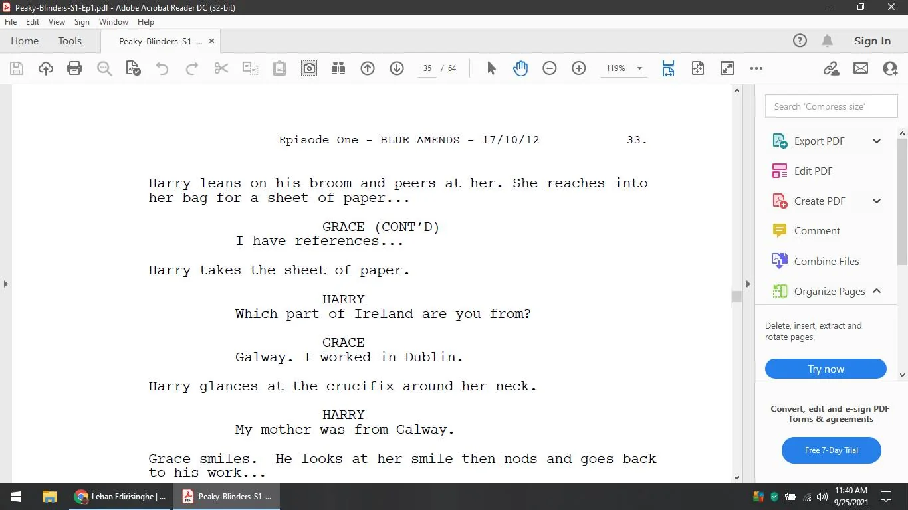Click the page number field showing 35
Viewport: 908px width, 510px height.
click(427, 68)
